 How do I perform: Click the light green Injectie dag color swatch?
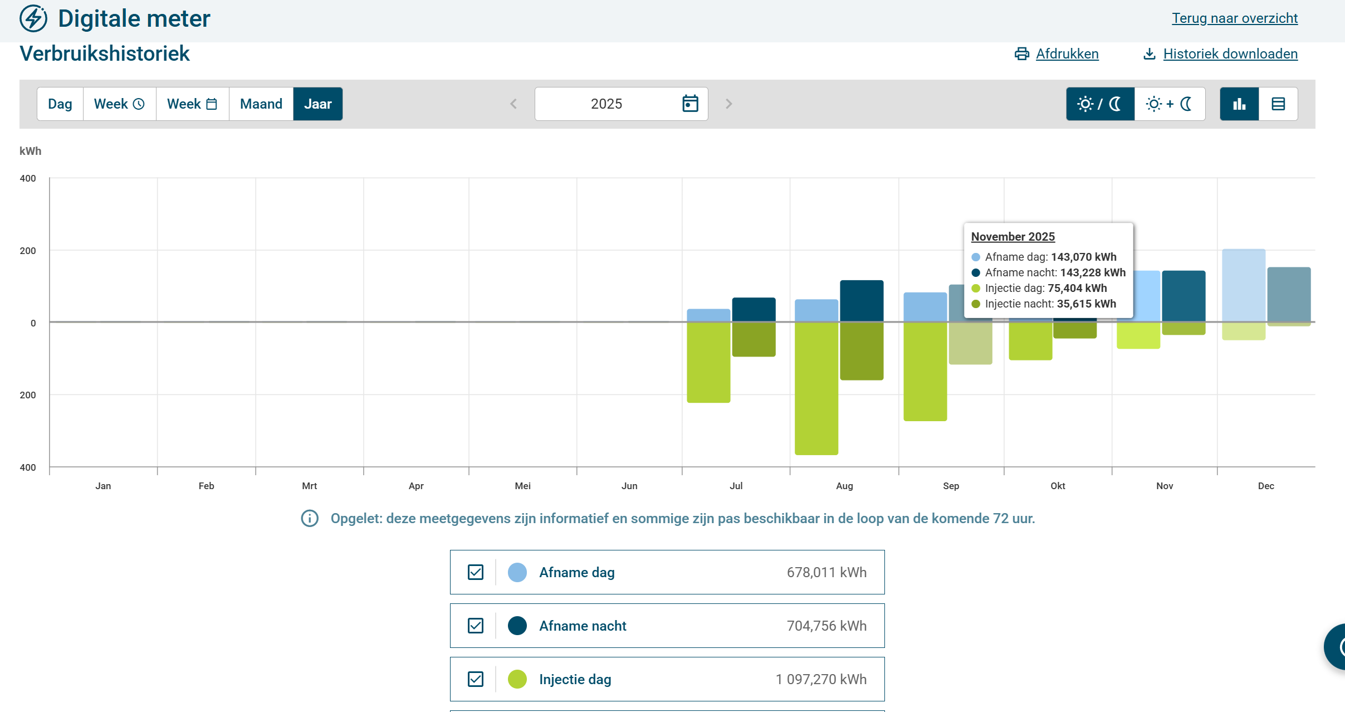click(517, 679)
